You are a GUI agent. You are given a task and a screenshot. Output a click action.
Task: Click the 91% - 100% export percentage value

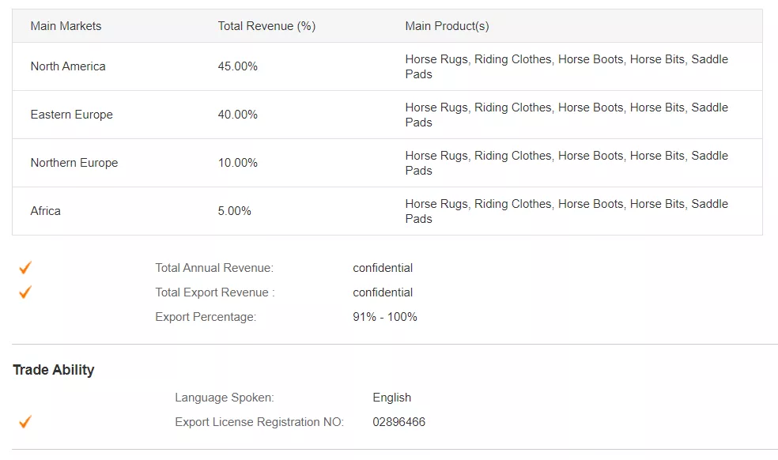[385, 317]
